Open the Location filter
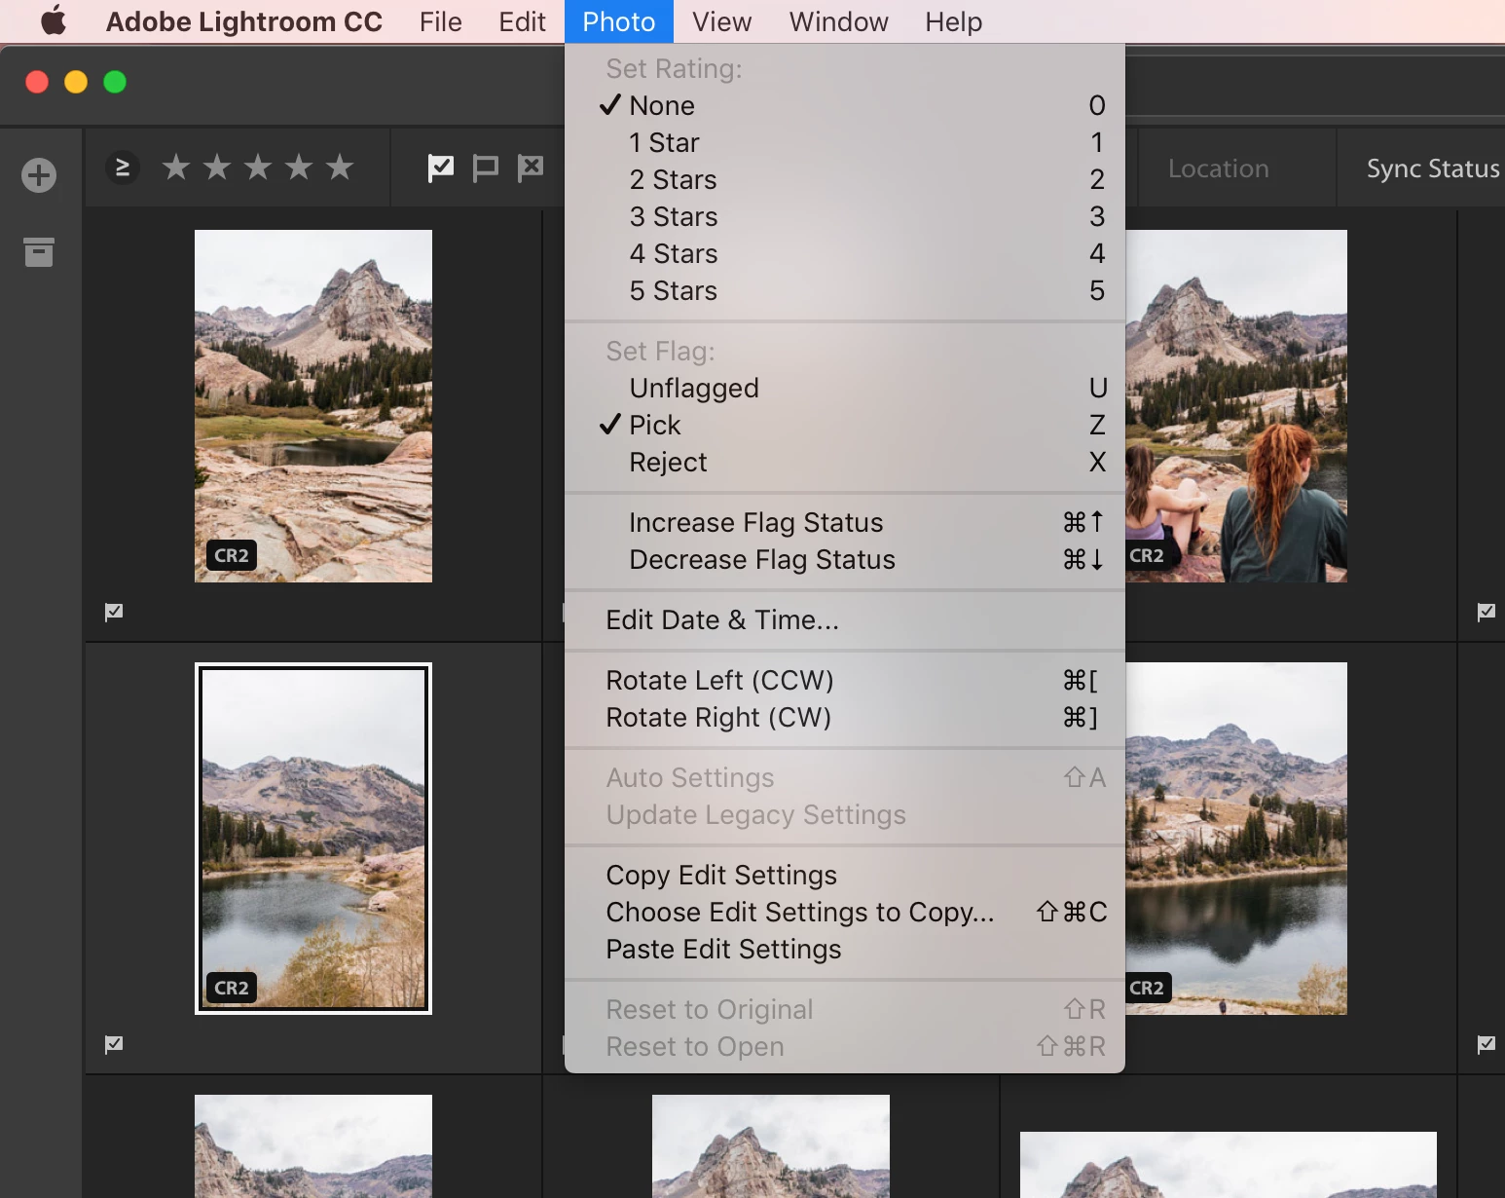Image resolution: width=1505 pixels, height=1198 pixels. coord(1218,168)
